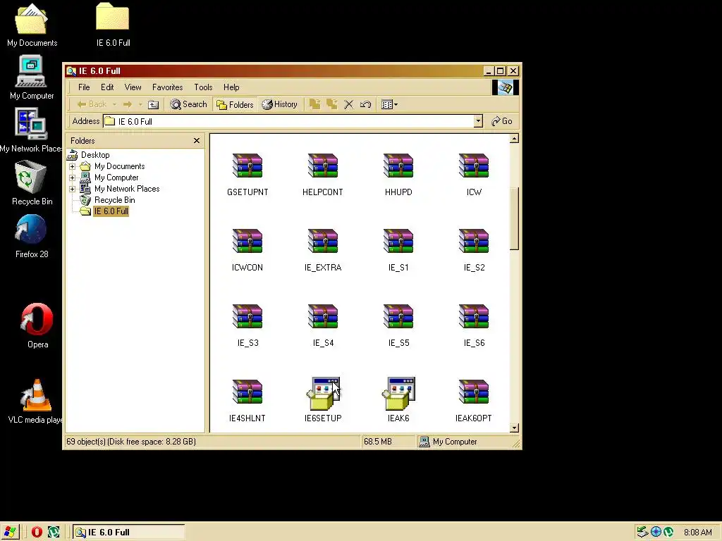Click the Back toolbar button
Viewport: 722px width, 541px height.
pos(92,104)
